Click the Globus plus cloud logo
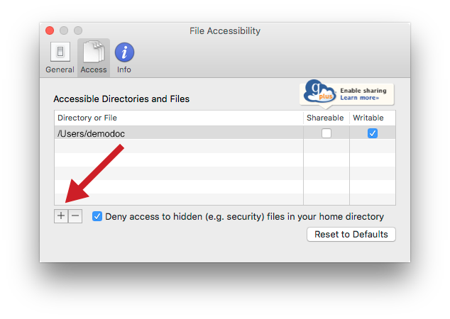Image resolution: width=450 pixels, height=319 pixels. [x=319, y=91]
